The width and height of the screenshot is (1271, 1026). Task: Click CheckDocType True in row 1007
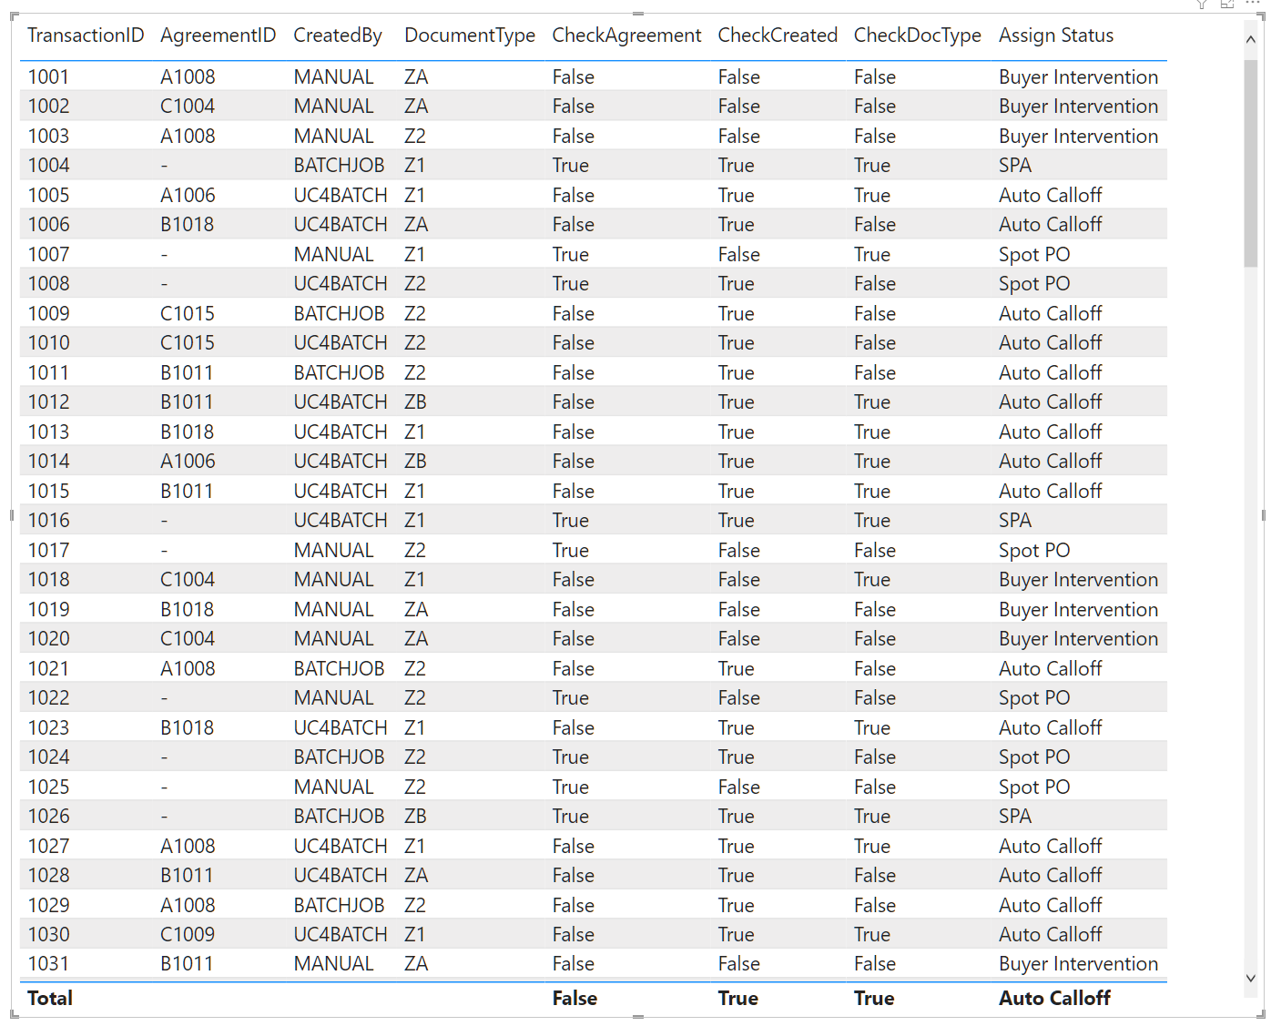pos(871,255)
